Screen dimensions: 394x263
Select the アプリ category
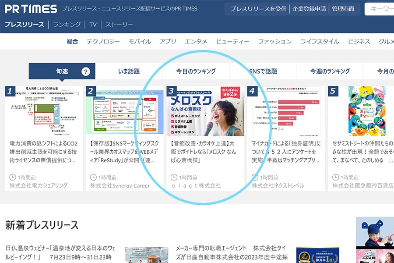tap(168, 42)
